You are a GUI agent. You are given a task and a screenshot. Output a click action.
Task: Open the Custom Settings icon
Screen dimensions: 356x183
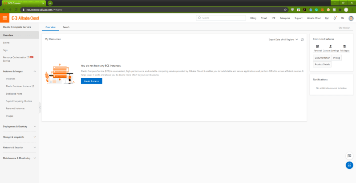tap(331, 46)
